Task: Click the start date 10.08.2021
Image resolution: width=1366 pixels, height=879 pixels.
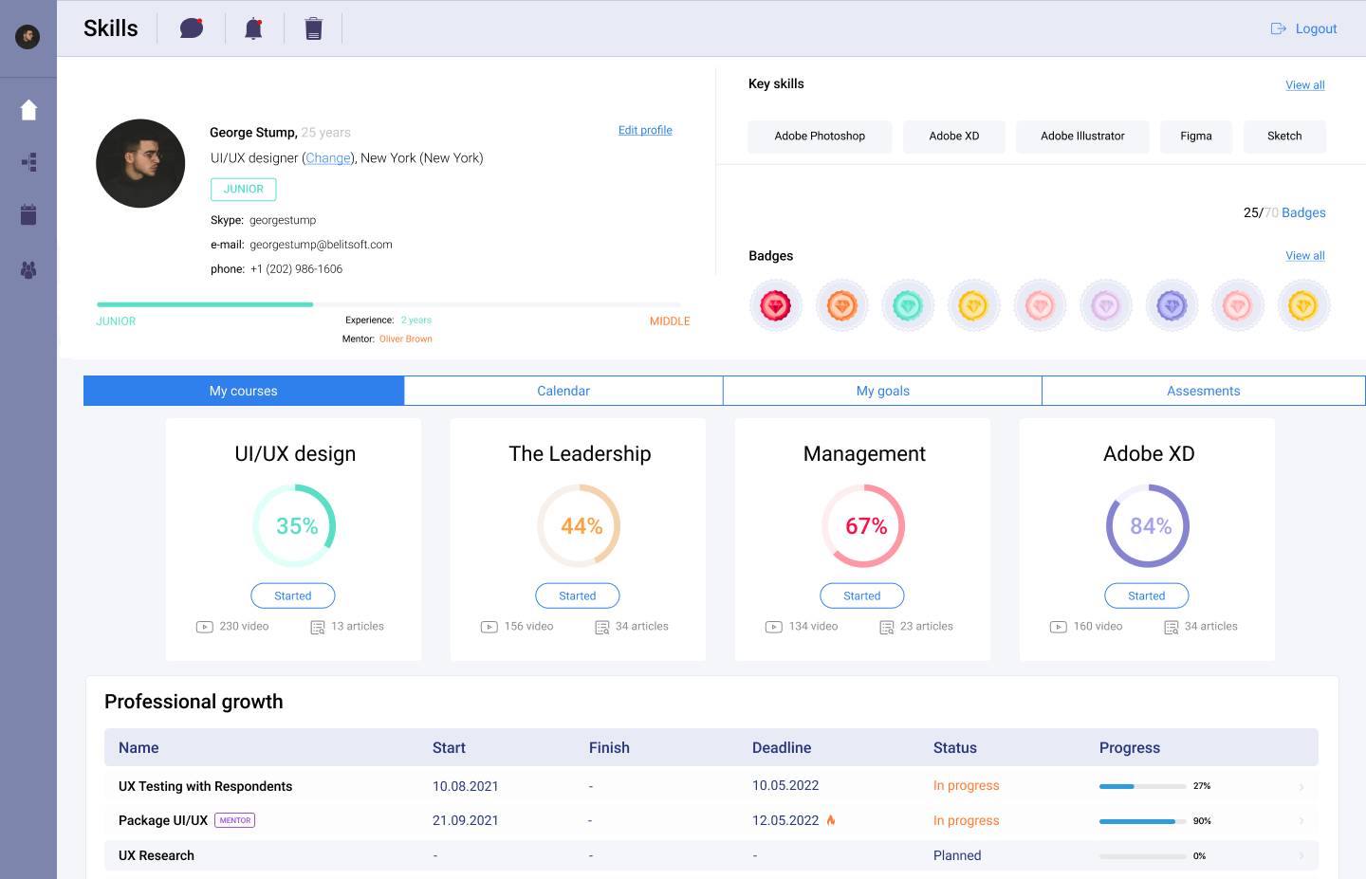Action: click(x=466, y=786)
